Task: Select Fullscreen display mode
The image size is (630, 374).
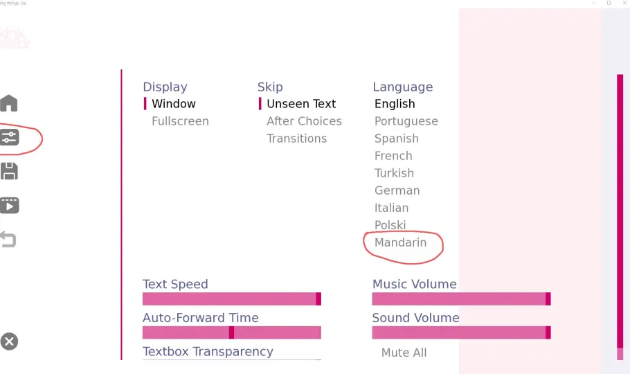Action: point(180,121)
